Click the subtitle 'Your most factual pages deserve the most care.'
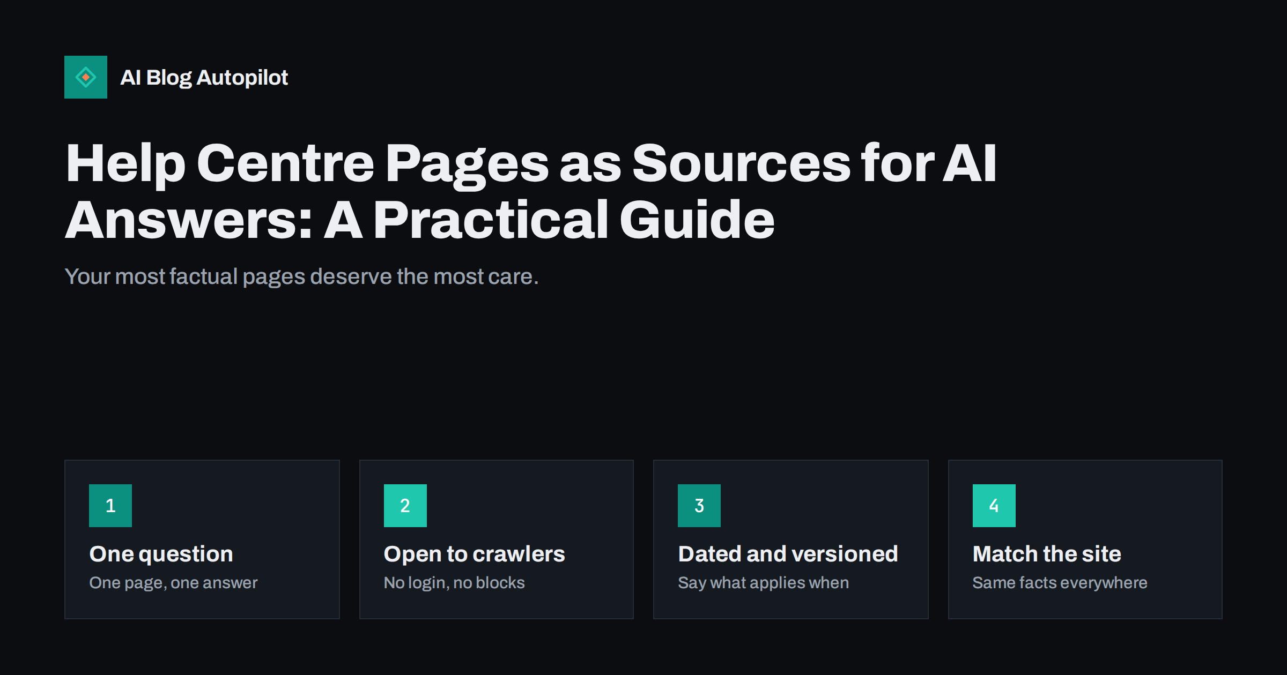1287x675 pixels. point(301,276)
